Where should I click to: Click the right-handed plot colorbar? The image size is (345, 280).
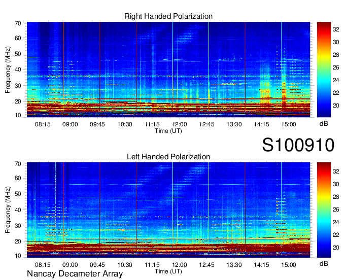pos(324,69)
